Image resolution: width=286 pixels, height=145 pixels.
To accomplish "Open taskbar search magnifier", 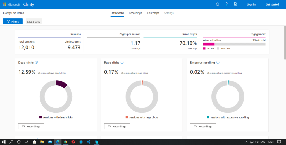I will [x=11, y=142].
